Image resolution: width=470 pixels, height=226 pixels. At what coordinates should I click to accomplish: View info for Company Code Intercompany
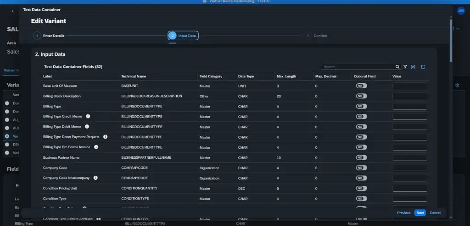pyautogui.click(x=95, y=178)
